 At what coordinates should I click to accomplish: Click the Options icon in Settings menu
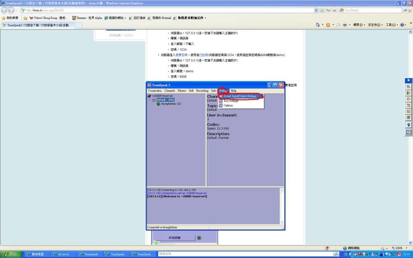(221, 106)
